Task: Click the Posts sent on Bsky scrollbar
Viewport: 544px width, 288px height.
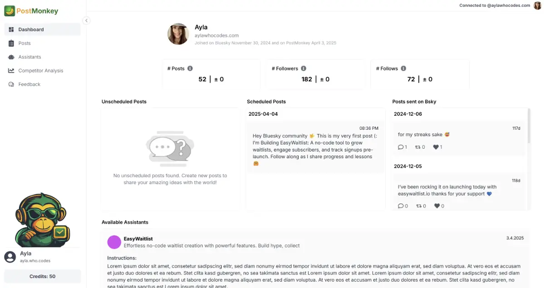Action: click(529, 127)
